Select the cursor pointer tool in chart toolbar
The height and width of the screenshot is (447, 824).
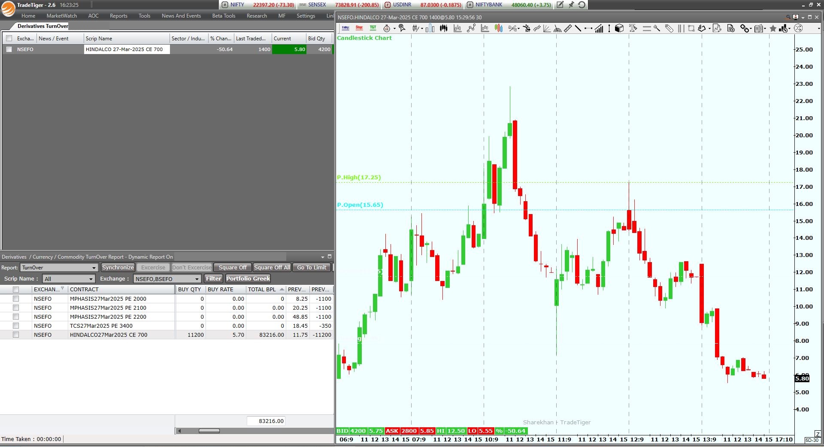coord(402,28)
